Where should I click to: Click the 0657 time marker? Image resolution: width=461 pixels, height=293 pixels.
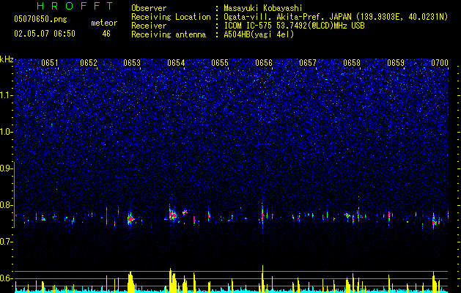(308, 63)
